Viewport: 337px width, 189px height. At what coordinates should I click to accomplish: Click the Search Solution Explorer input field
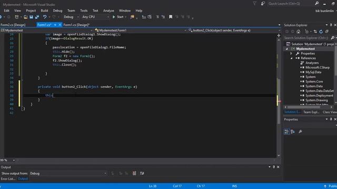tap(306, 38)
